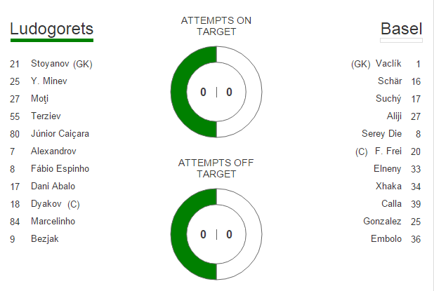434x291 pixels.
Task: Click Xhaka in the Basel lineup
Action: (x=388, y=187)
